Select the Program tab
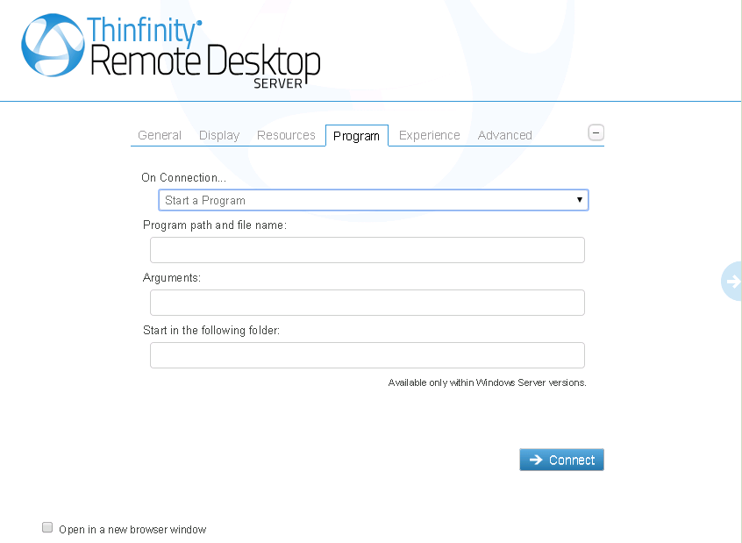Image resolution: width=742 pixels, height=543 pixels. pos(356,136)
